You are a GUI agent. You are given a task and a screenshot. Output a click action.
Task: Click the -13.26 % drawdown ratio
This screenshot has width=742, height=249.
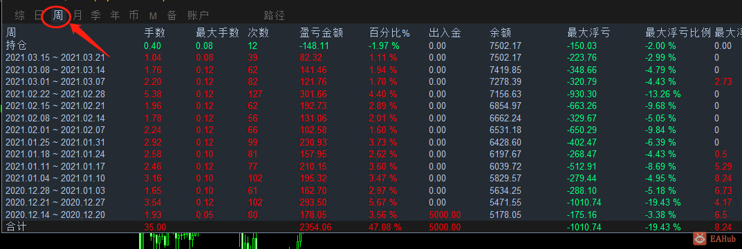[x=663, y=94]
